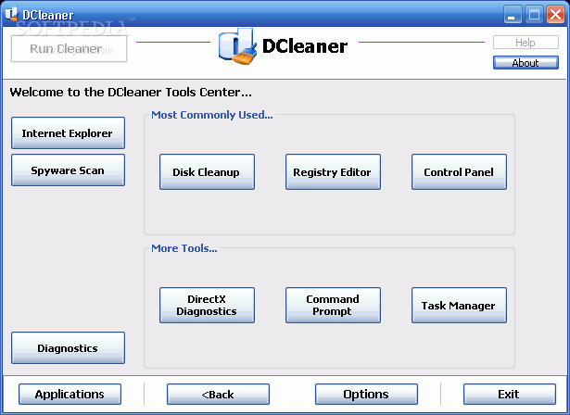
Task: Maximize the DCleaner window
Action: tap(534, 15)
